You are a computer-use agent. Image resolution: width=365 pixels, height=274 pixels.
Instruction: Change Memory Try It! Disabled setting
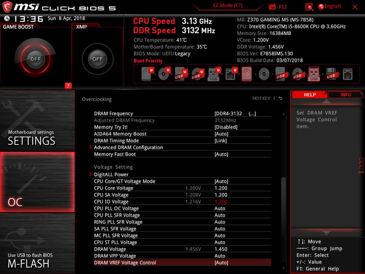click(226, 127)
